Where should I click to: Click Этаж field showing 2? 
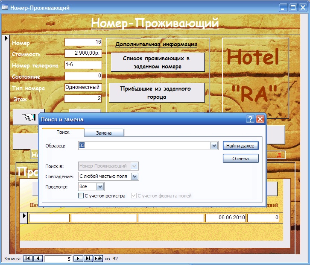[83, 98]
